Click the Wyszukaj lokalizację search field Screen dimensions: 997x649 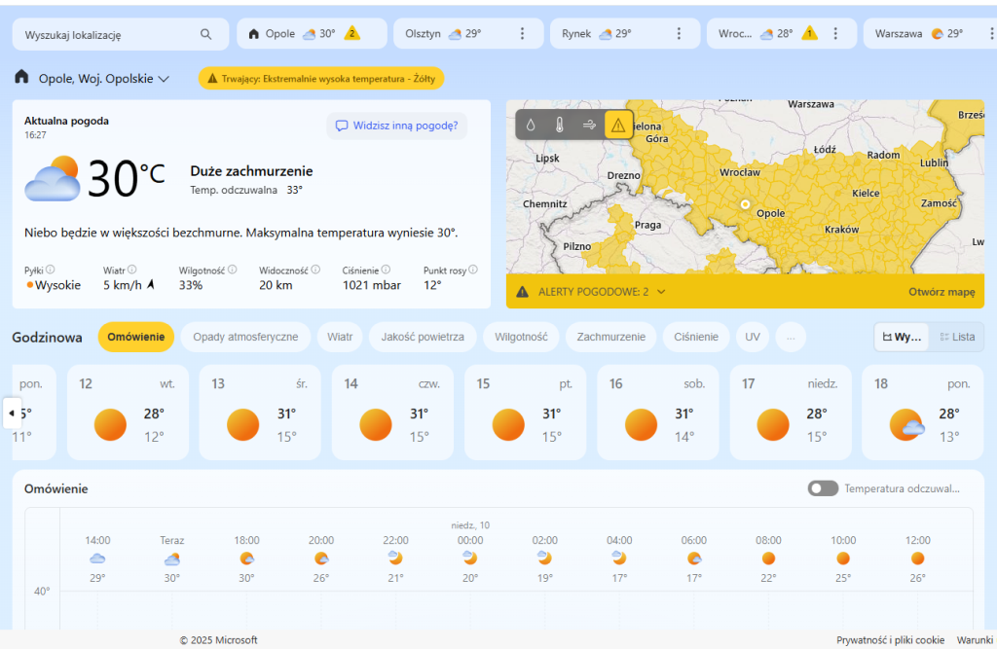tap(107, 34)
